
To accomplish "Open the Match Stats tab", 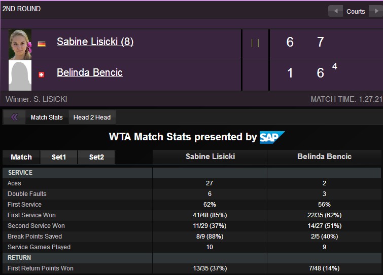I will click(x=47, y=117).
